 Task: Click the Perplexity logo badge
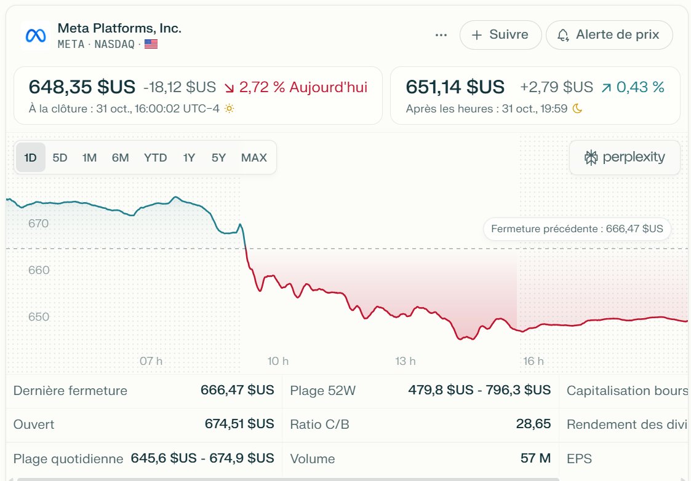point(625,158)
